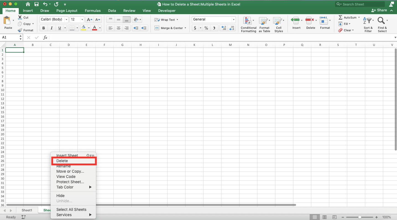Center text horizontally
The image size is (397, 220).
(119, 28)
